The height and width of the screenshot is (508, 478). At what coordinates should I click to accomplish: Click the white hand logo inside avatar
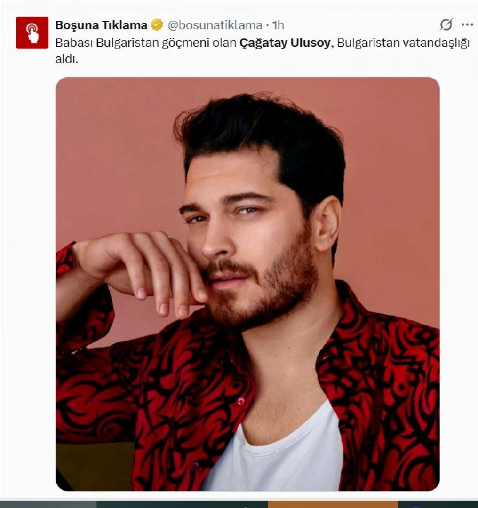(32, 33)
